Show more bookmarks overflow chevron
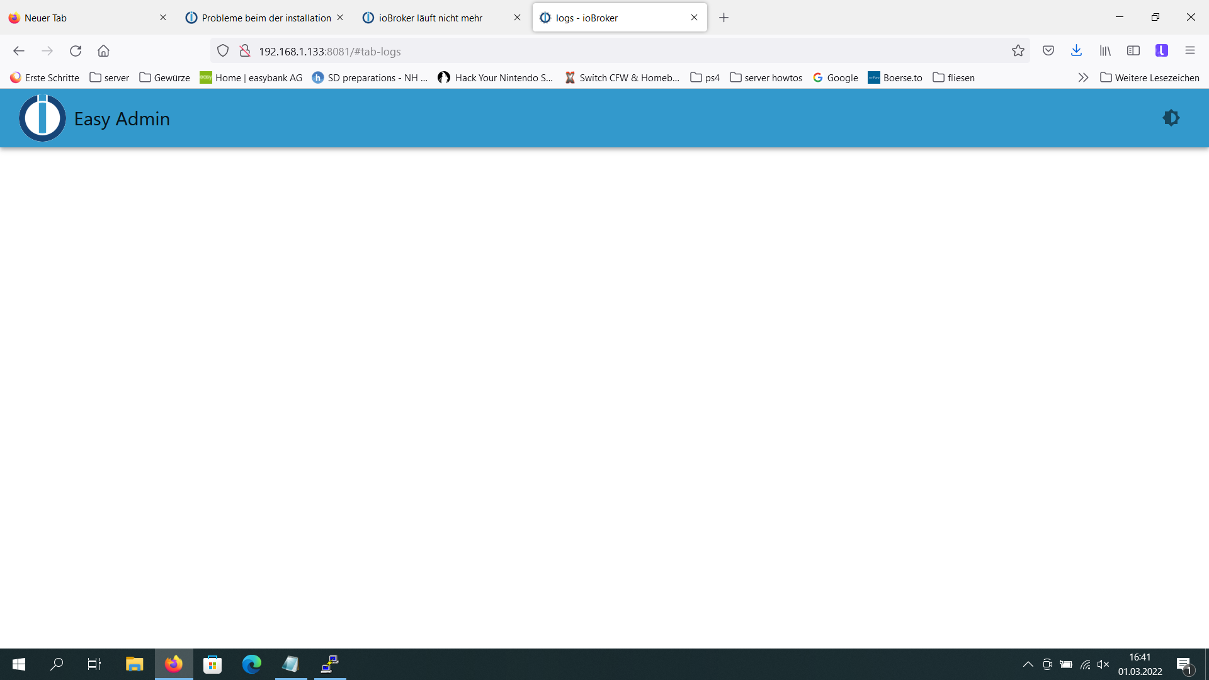This screenshot has width=1209, height=680. (x=1083, y=77)
